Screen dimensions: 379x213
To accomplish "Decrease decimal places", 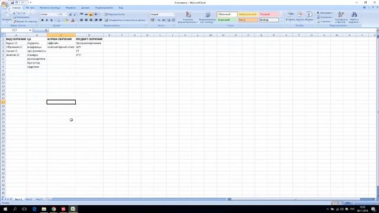I will [x=173, y=20].
